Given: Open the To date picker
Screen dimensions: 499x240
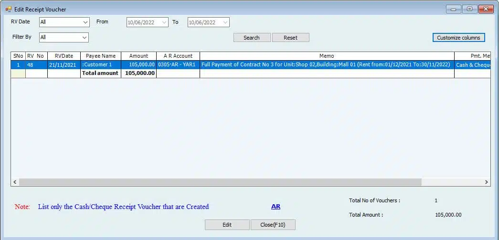Looking at the screenshot, I should (x=209, y=22).
